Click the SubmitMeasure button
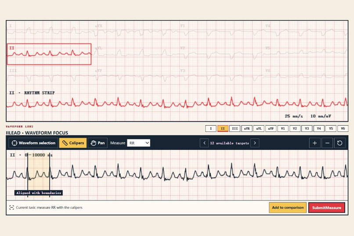354x236 pixels. [326, 207]
